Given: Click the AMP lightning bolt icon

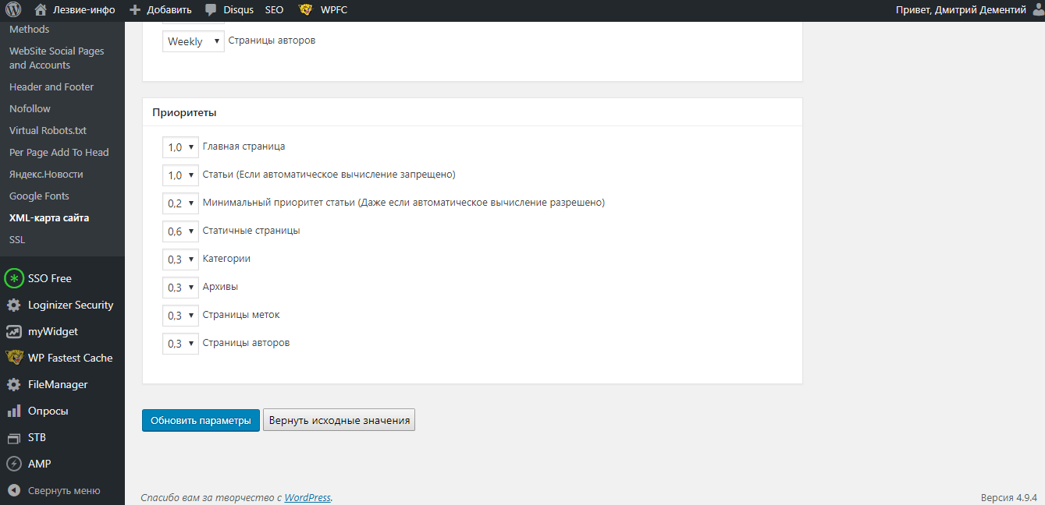Looking at the screenshot, I should [x=14, y=464].
